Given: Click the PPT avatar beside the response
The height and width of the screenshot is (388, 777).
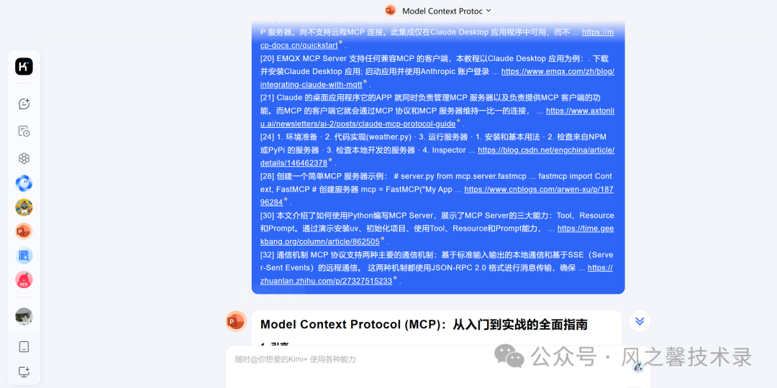Looking at the screenshot, I should [237, 322].
